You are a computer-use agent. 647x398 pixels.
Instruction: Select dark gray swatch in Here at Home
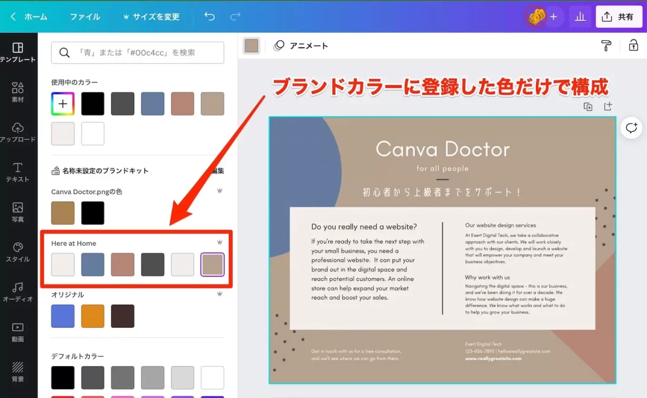point(153,265)
